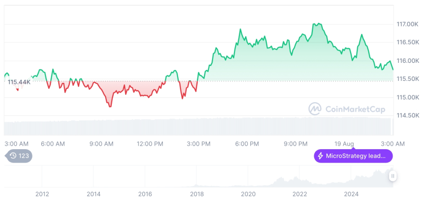Click the 2016 label on the range navigator

(x=145, y=194)
